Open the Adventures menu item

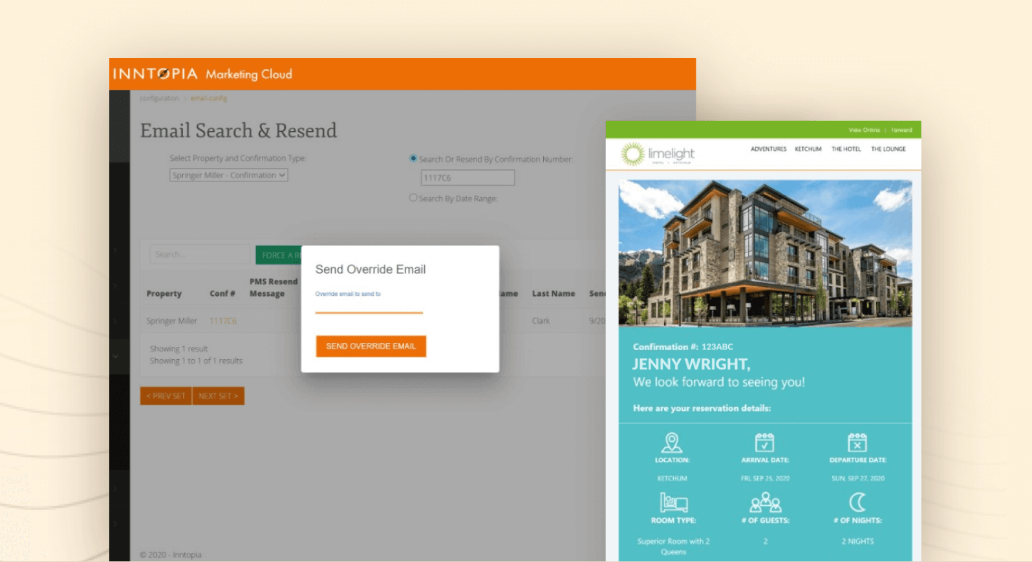[768, 149]
